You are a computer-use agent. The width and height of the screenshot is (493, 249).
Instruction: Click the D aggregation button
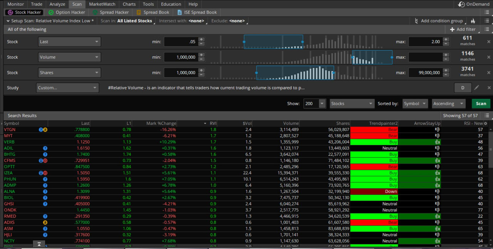tap(463, 88)
